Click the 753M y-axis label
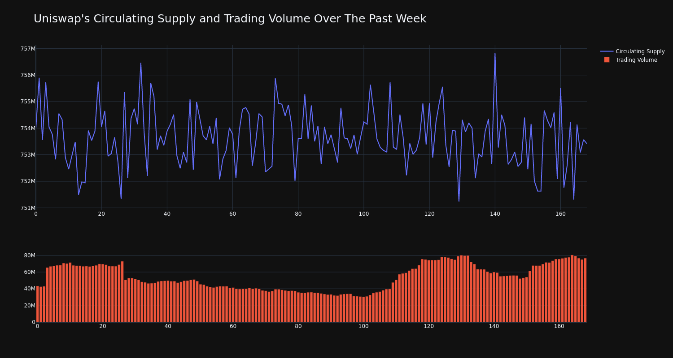Viewport: 673px width, 358px height. tap(28, 155)
